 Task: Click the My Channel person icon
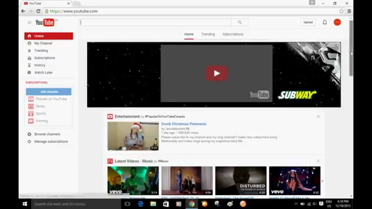point(29,43)
